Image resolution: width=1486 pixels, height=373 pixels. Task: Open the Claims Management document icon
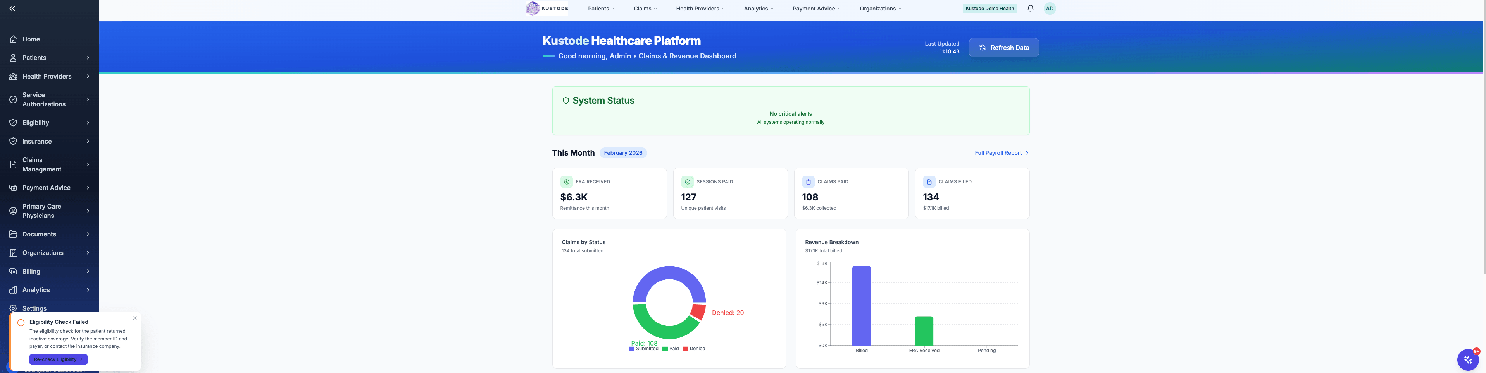point(13,164)
